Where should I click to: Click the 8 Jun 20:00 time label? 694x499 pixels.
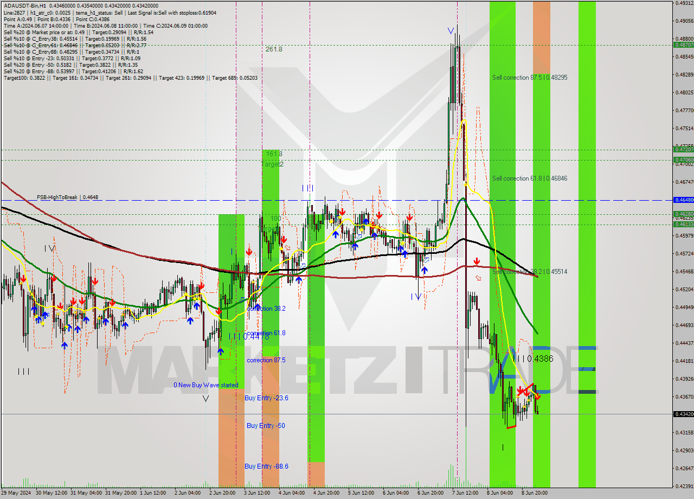[535, 492]
